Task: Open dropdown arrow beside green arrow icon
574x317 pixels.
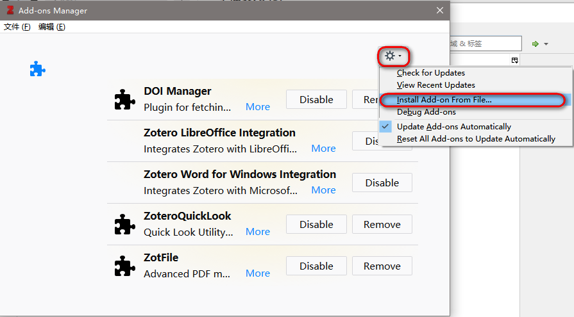Action: [x=546, y=44]
